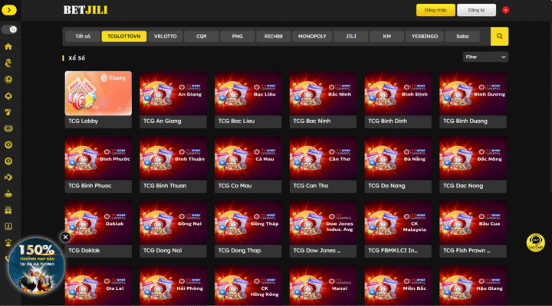552x306 pixels.
Task: Open the TCG Binh Thuan lottery card
Action: [173, 164]
